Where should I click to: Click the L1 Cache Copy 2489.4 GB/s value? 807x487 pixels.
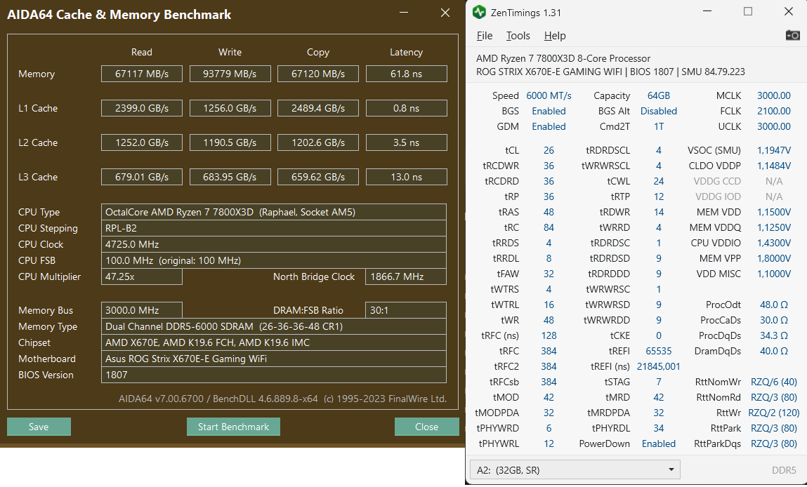click(x=318, y=108)
